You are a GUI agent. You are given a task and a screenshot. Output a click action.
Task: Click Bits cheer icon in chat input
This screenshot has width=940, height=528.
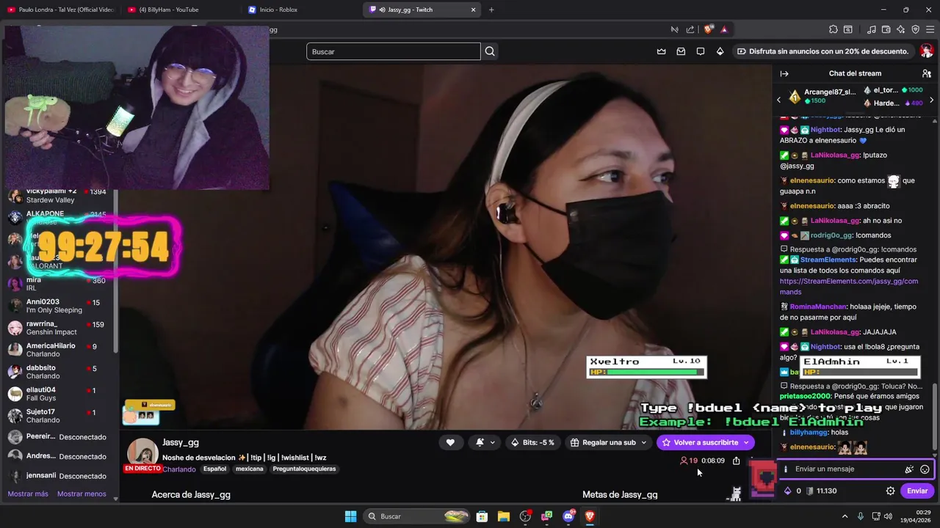click(909, 469)
